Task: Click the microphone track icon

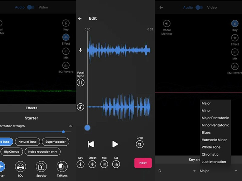Action: pyautogui.click(x=80, y=50)
